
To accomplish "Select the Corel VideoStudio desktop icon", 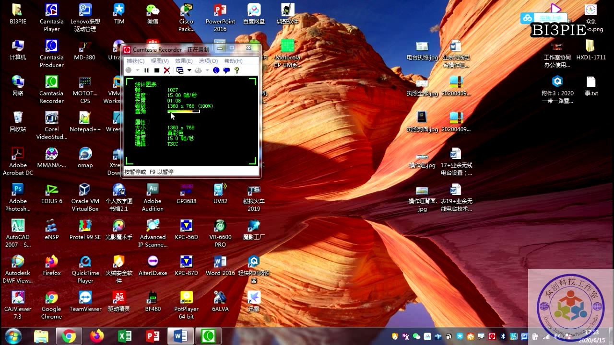I will 52,125.
